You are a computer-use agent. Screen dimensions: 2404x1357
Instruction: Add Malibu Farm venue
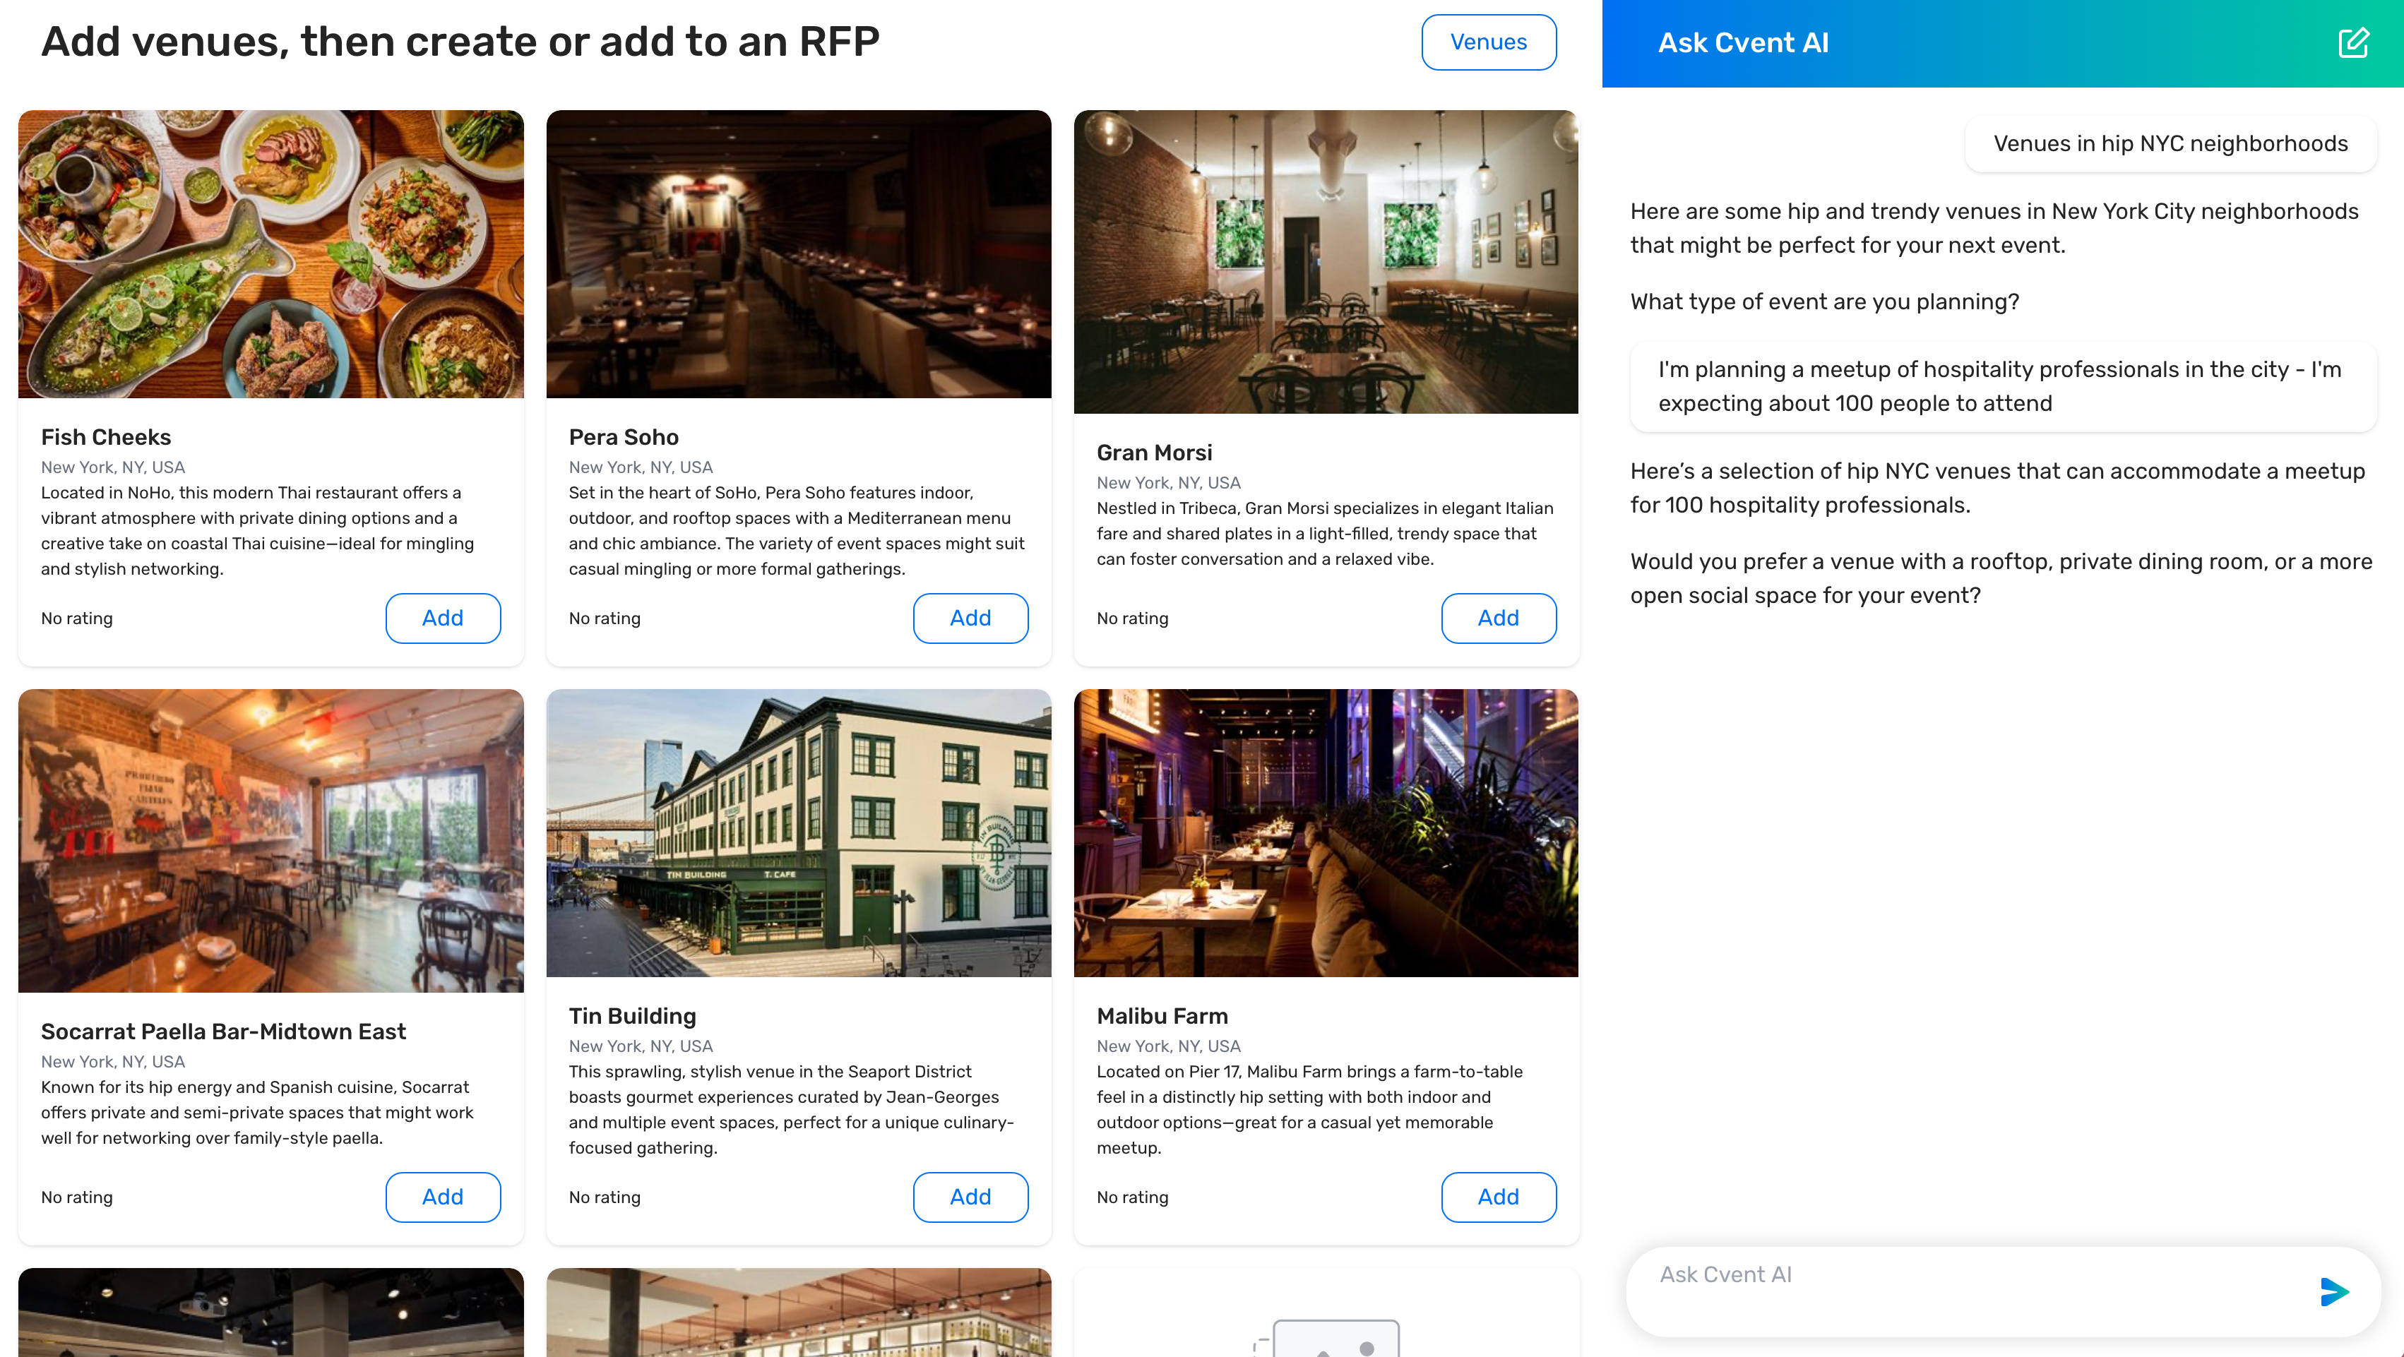pyautogui.click(x=1499, y=1197)
